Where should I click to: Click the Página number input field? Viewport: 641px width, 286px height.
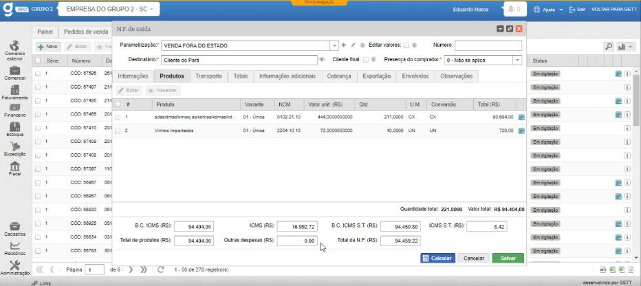pyautogui.click(x=94, y=269)
